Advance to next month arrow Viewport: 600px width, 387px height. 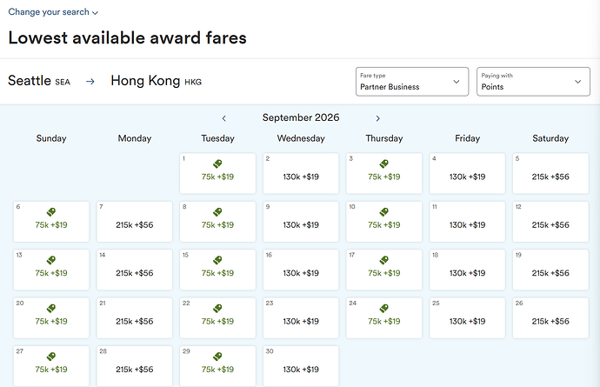tap(377, 118)
